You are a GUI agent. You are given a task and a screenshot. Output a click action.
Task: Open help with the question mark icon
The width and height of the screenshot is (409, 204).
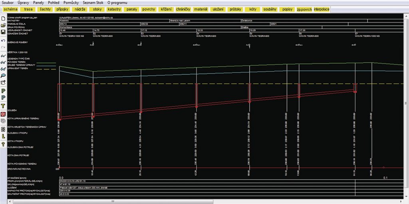click(3, 144)
